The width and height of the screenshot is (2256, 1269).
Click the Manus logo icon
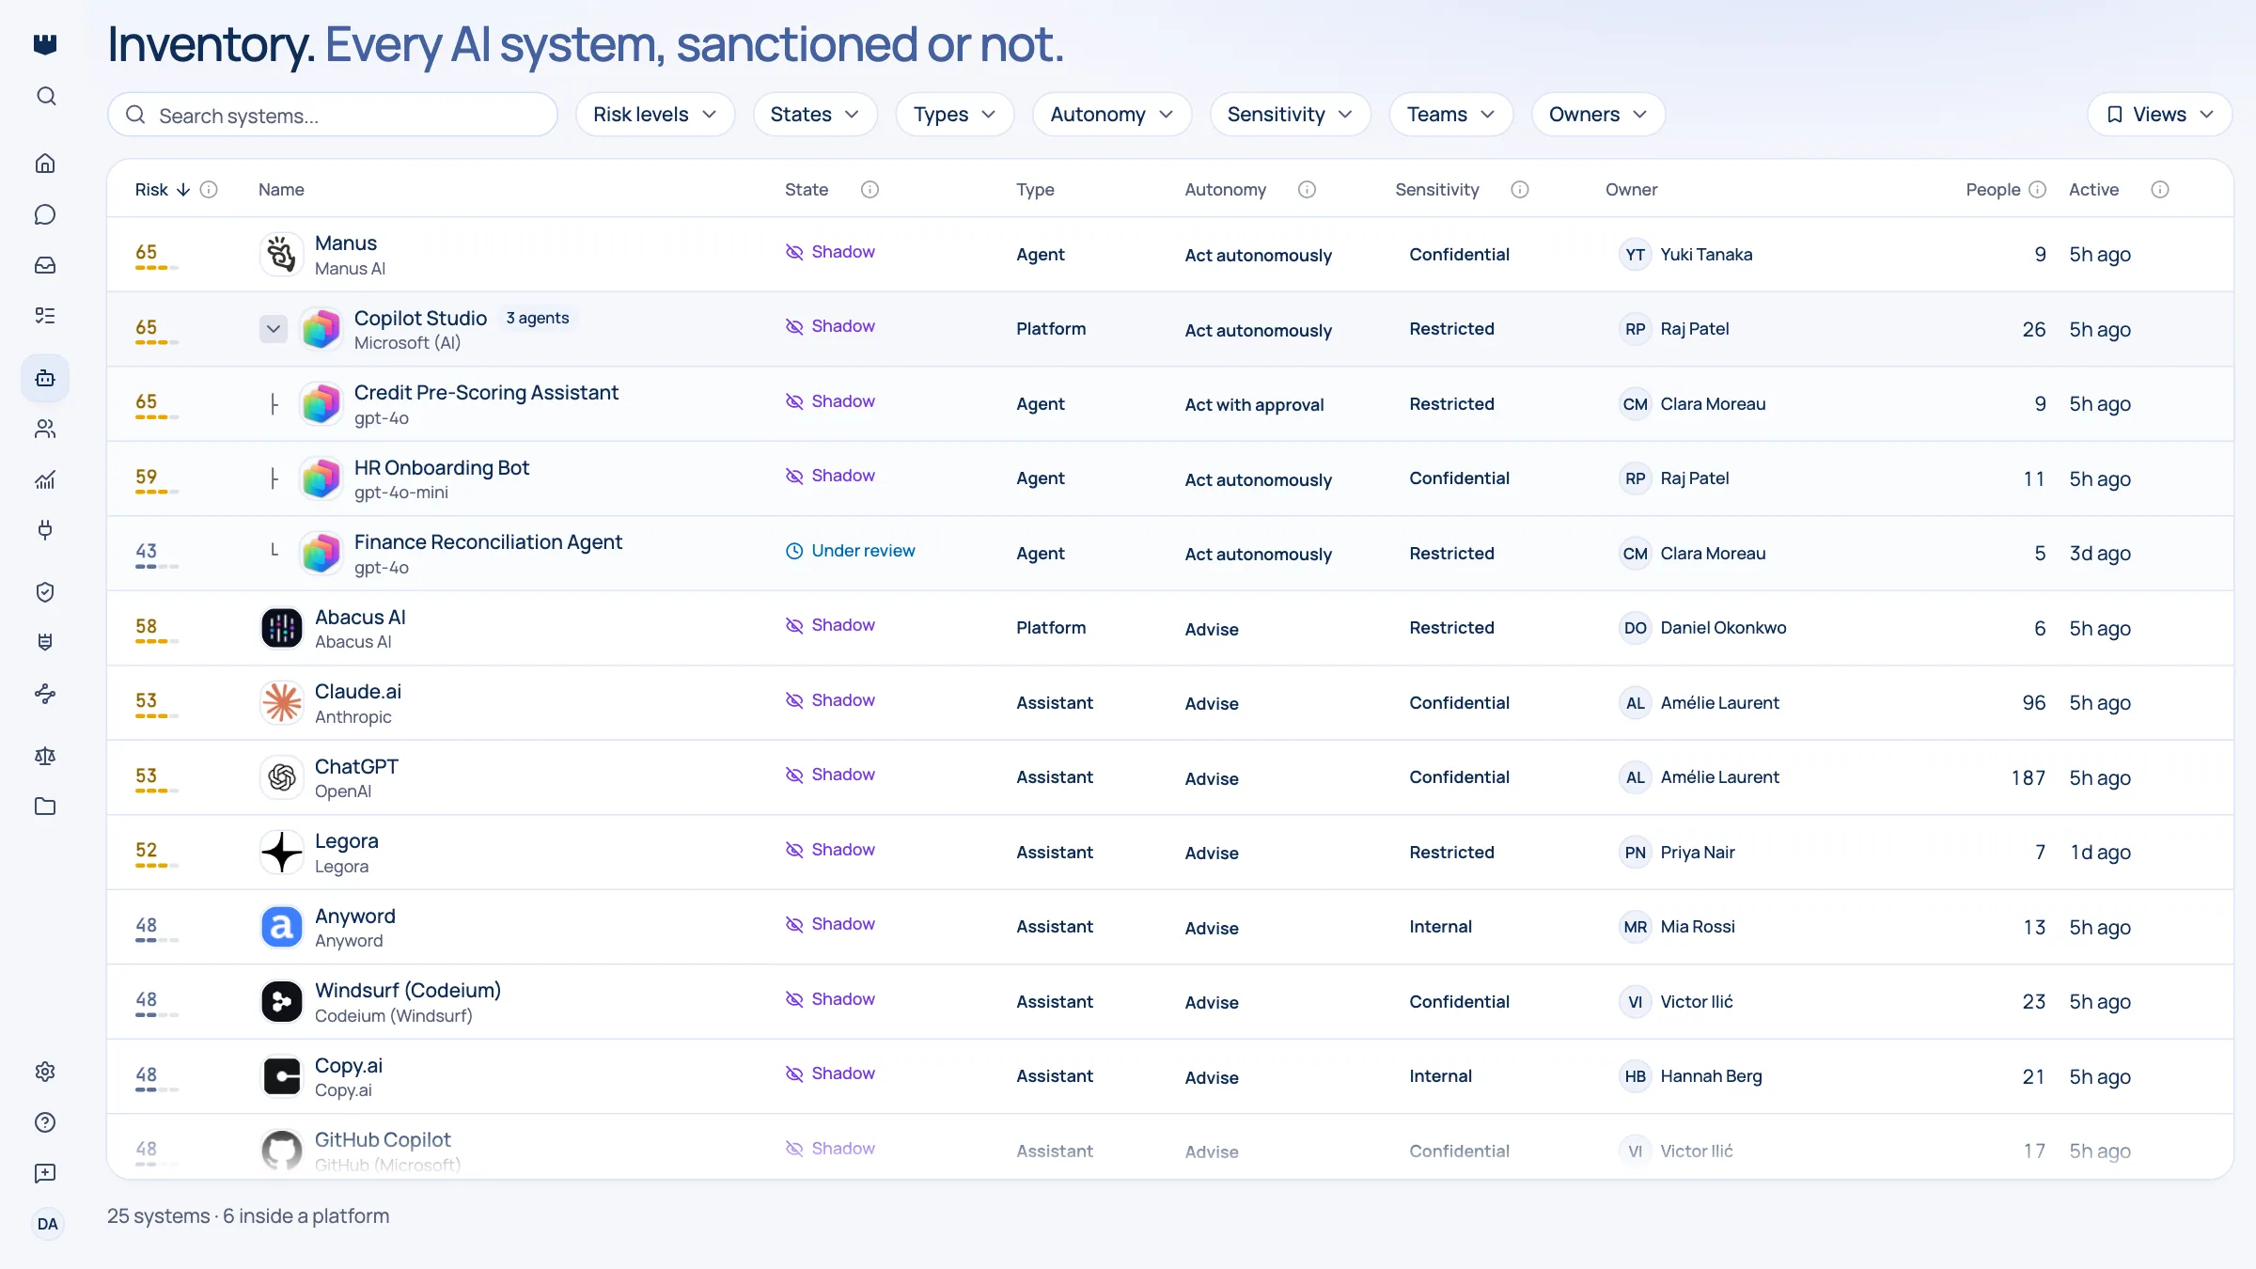pos(281,255)
